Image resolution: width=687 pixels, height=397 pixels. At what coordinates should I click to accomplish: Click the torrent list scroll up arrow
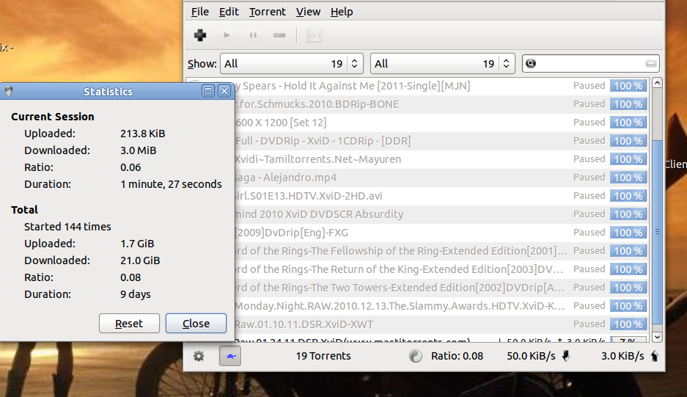coord(657,83)
